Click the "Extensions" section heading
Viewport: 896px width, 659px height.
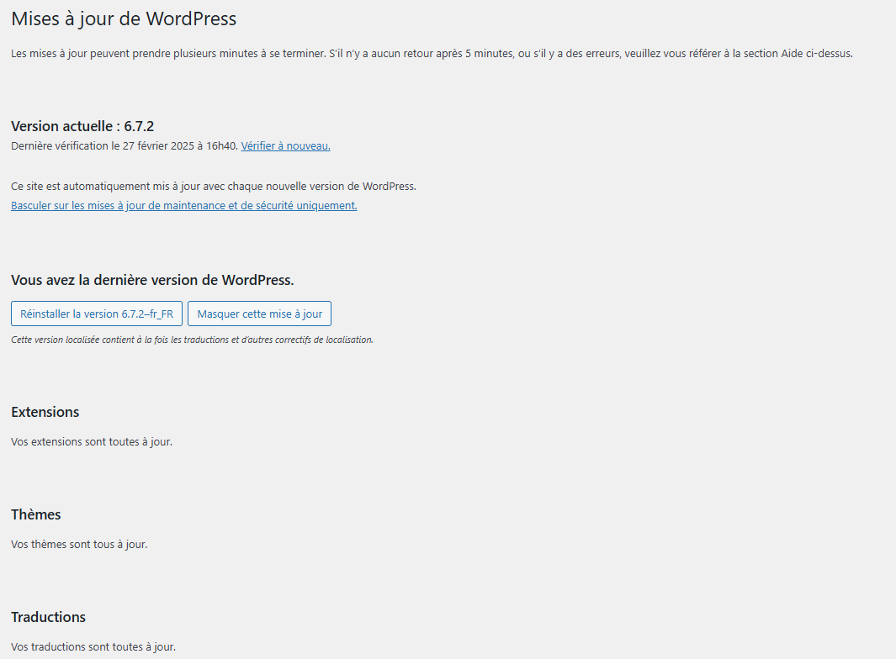[45, 412]
